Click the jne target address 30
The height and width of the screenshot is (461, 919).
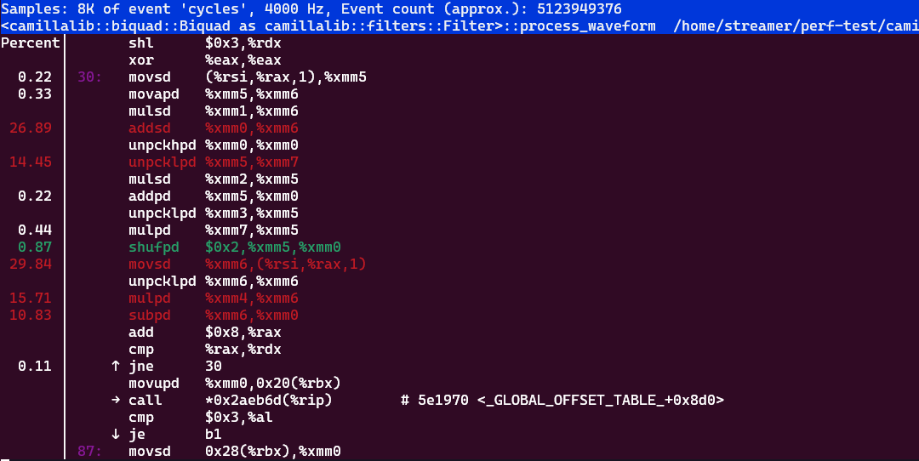tap(214, 366)
